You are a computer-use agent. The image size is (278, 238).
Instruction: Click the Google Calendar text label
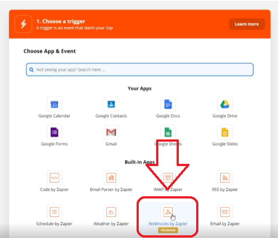pyautogui.click(x=54, y=116)
